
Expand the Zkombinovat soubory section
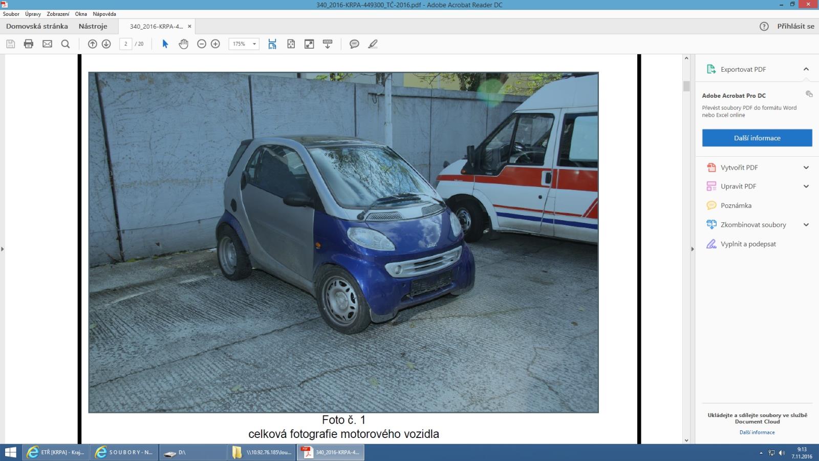(806, 225)
